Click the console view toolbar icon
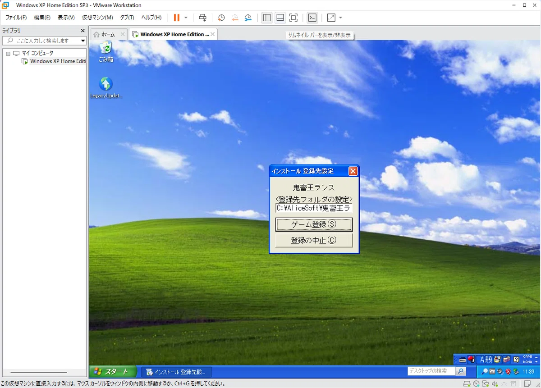 pos(312,18)
